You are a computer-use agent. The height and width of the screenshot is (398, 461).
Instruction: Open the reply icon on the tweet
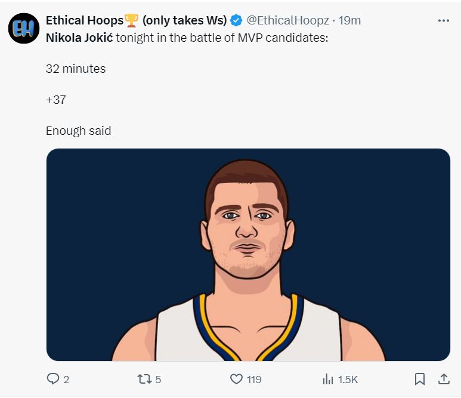point(53,379)
